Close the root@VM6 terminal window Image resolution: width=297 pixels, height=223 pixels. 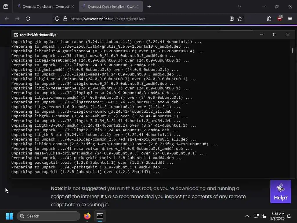[x=288, y=35]
